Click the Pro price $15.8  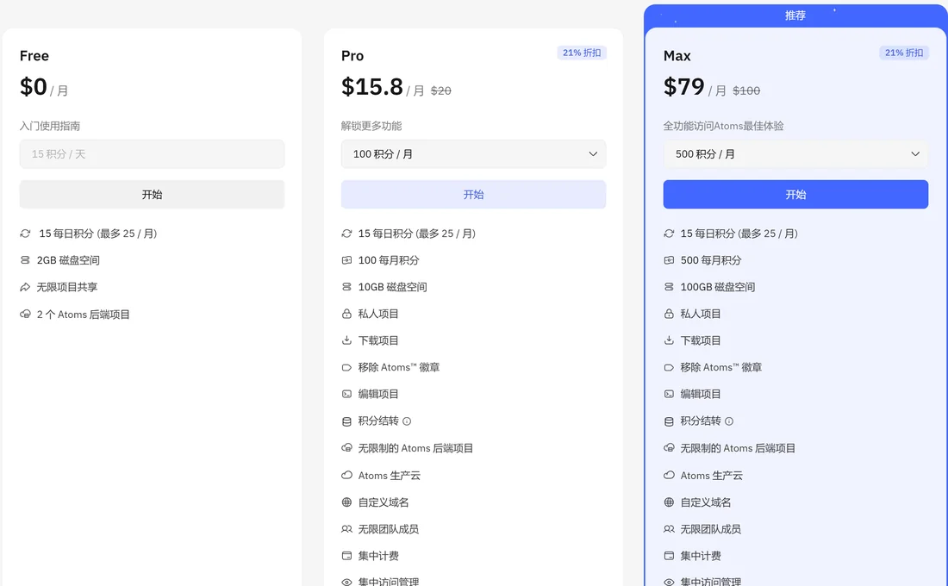coord(371,87)
